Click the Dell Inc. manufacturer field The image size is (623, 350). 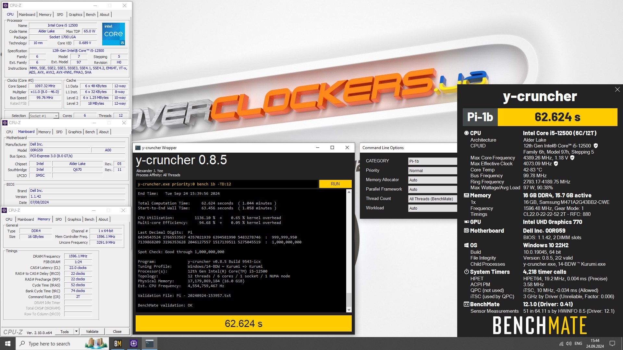[x=77, y=144]
